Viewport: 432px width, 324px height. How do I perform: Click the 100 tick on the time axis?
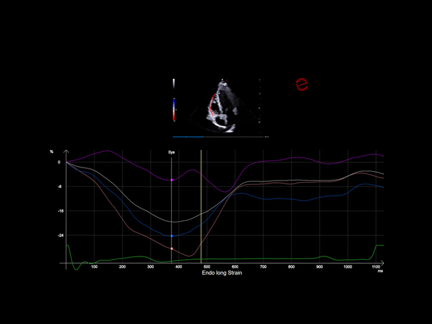(94, 267)
